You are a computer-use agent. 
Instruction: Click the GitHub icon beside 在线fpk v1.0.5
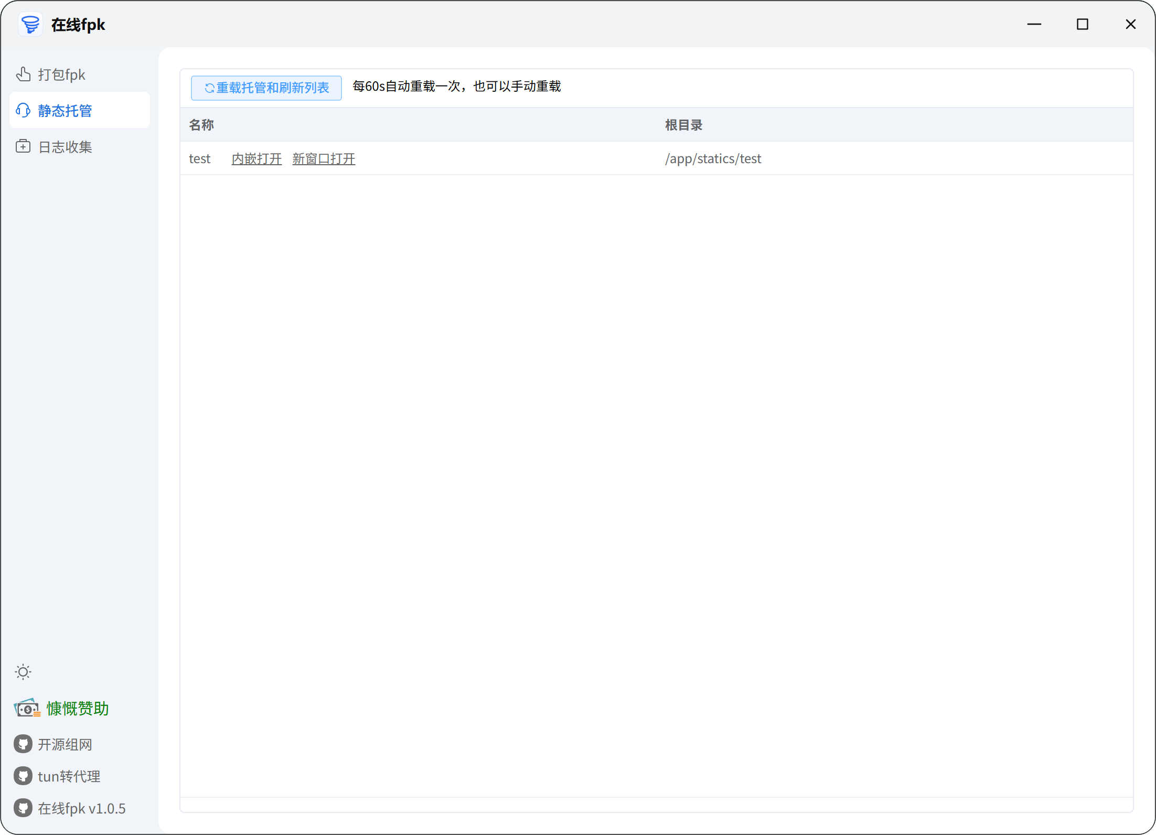[x=23, y=808]
